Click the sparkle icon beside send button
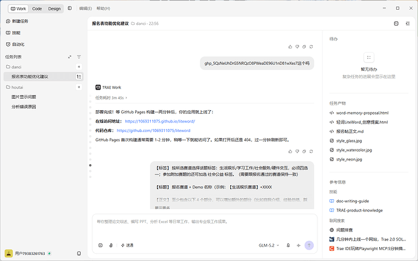This screenshot has height=261, width=418. [x=299, y=245]
